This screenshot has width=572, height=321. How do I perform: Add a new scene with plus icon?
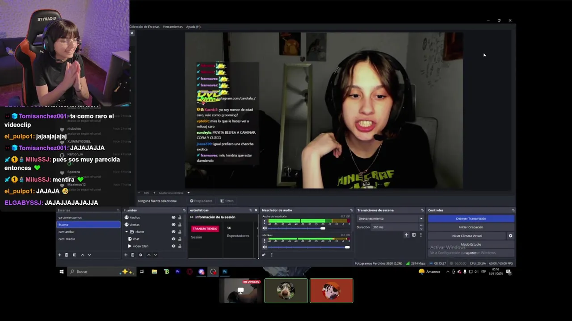59,255
